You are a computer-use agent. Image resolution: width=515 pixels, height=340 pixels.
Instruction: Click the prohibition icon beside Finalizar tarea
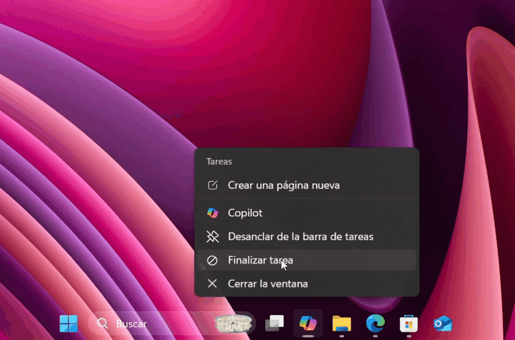tap(213, 260)
